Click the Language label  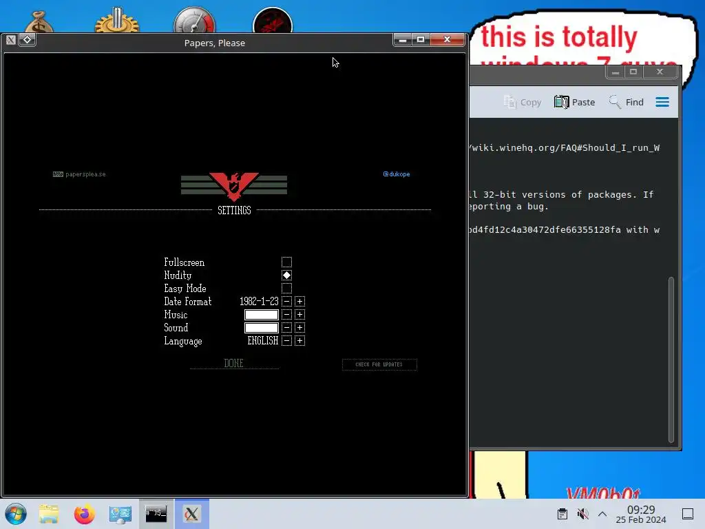(183, 341)
